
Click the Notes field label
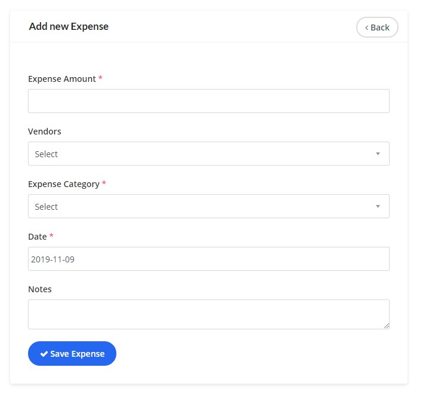[40, 289]
